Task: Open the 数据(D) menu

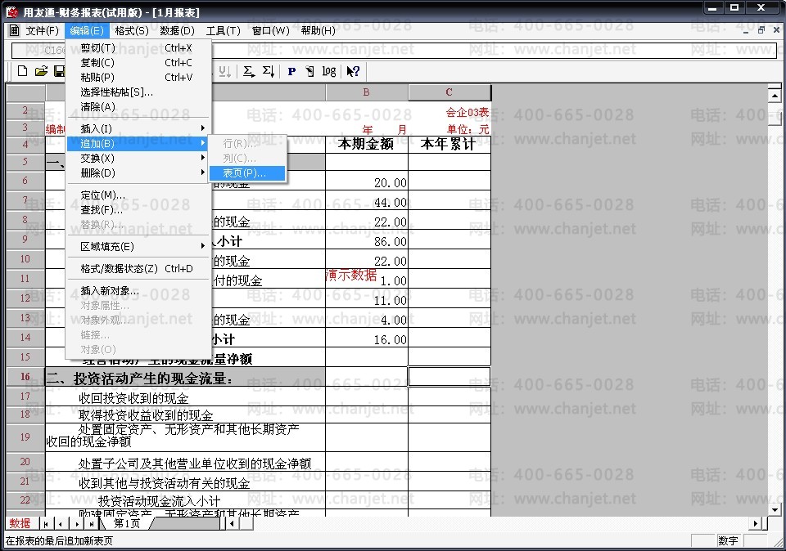Action: pyautogui.click(x=177, y=30)
